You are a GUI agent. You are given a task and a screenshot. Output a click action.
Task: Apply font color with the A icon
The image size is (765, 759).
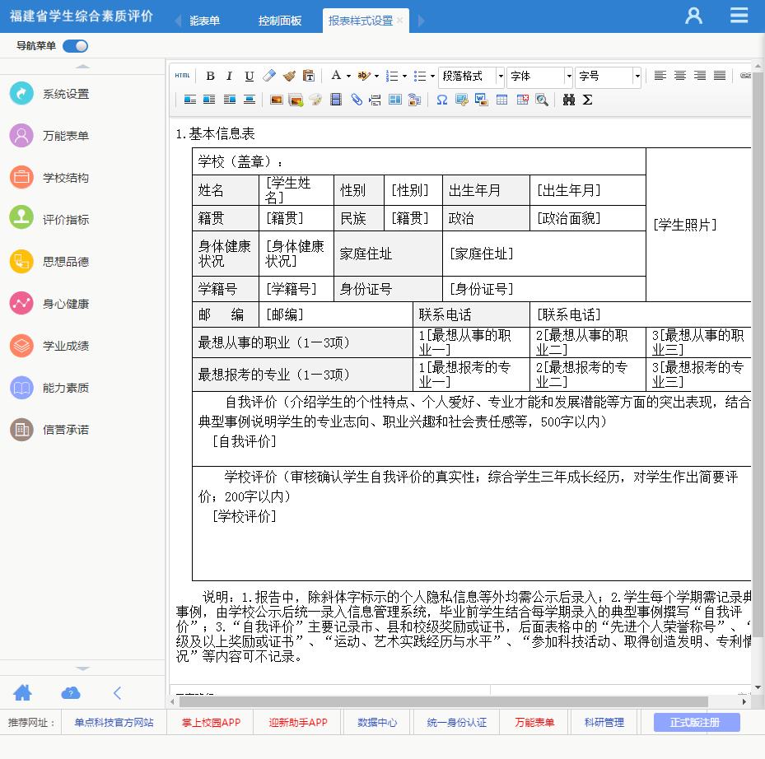click(336, 76)
